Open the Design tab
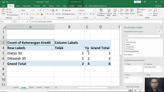This screenshot has width=164, height=92. (x=80, y=6)
